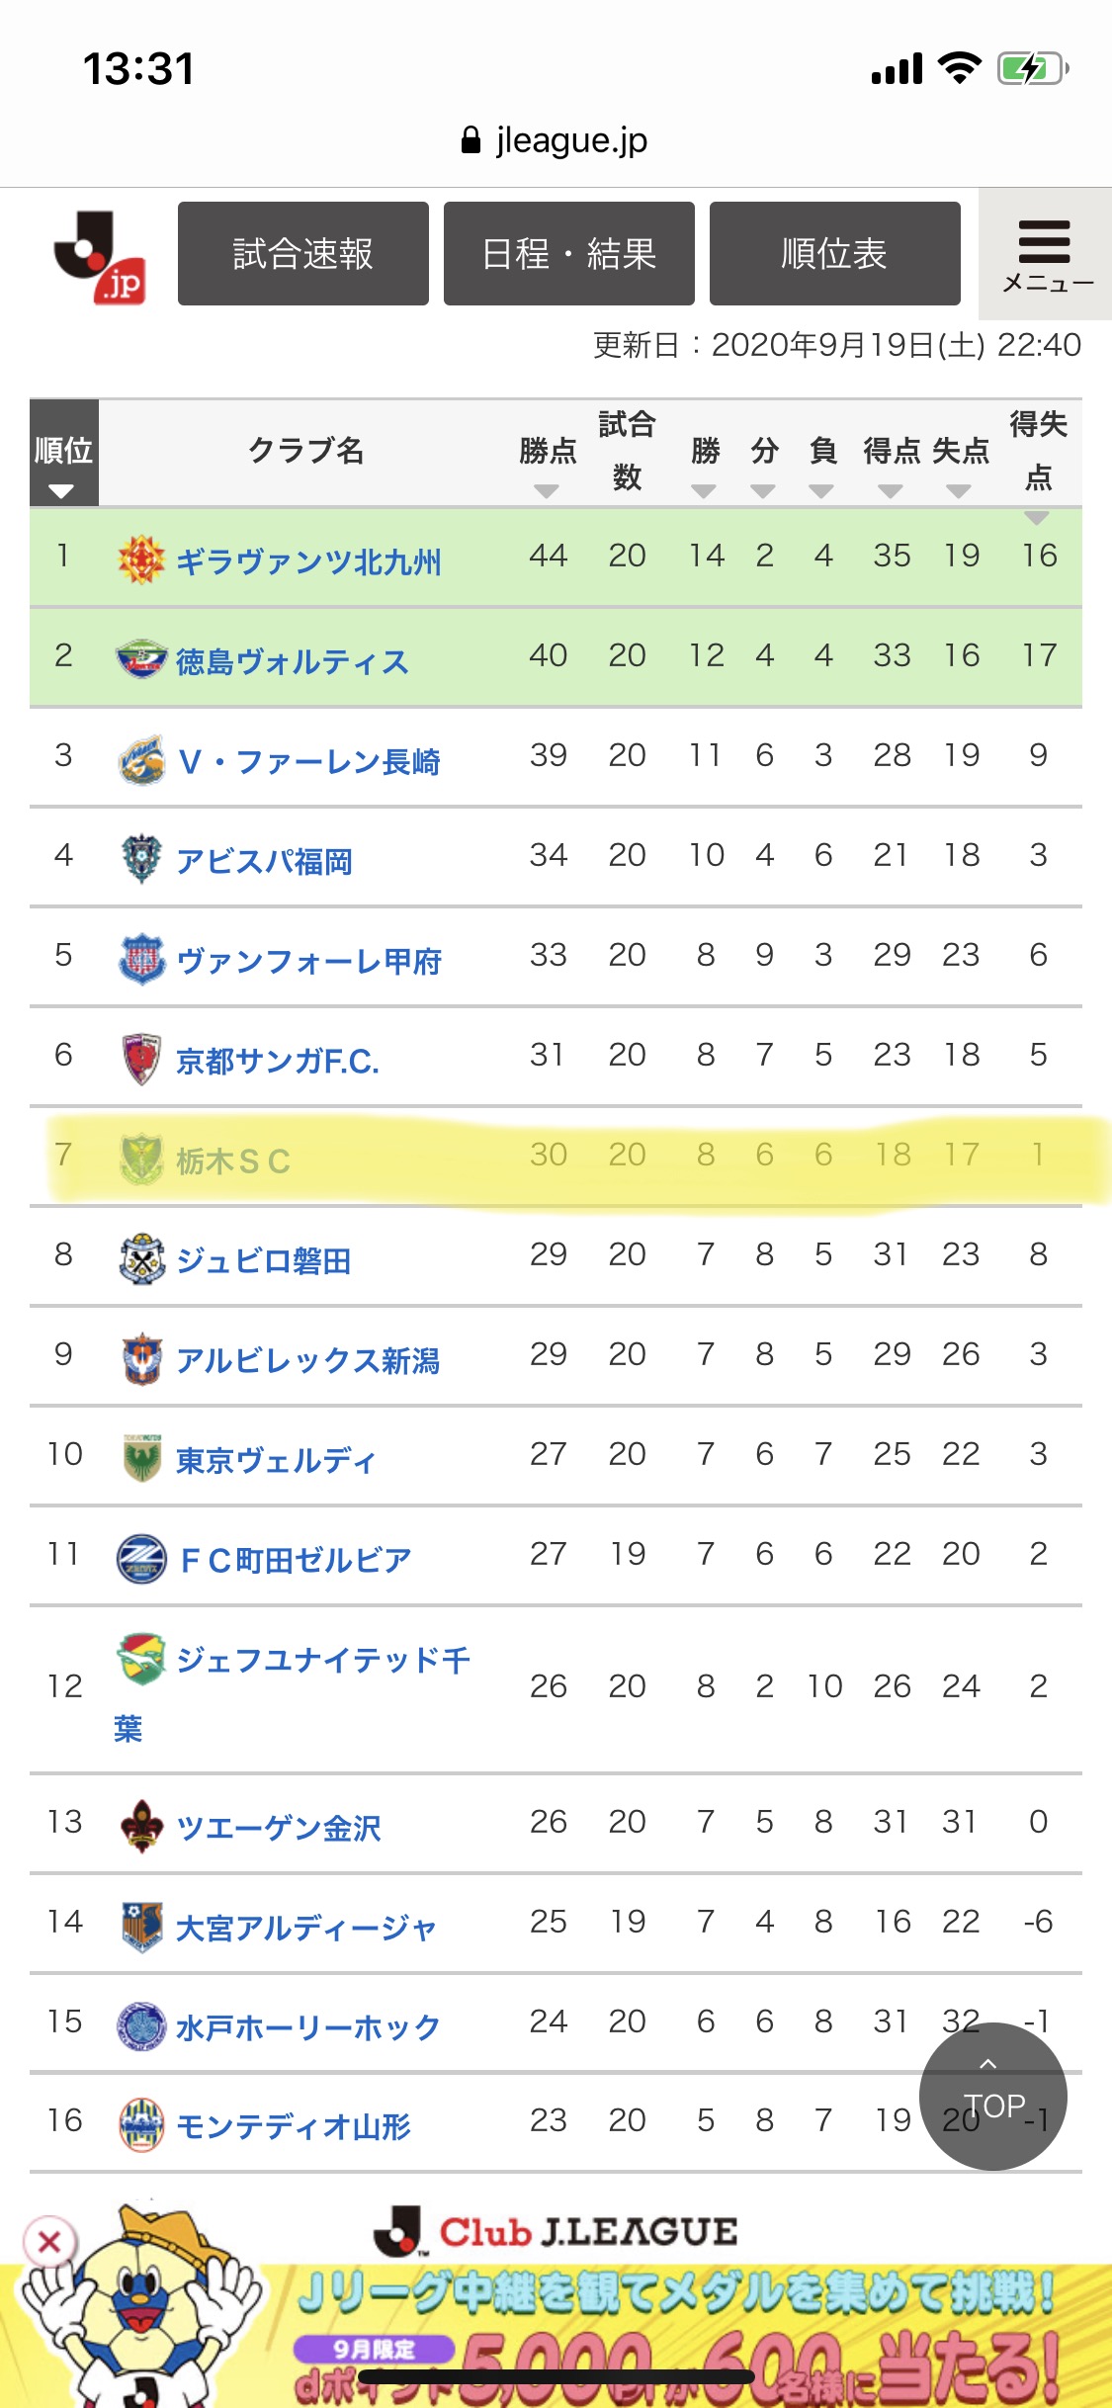This screenshot has width=1112, height=2408.
Task: Open V・ファーレン長崎 team link
Action: 309,761
